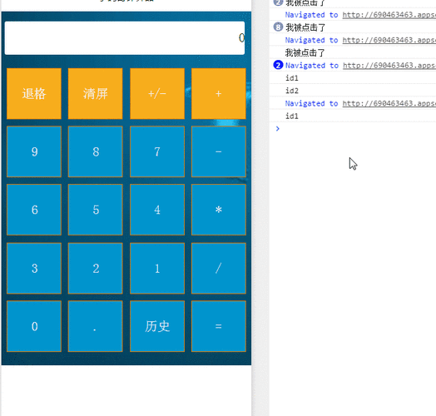This screenshot has height=416, width=436.
Task: Tap digit 0 on the calculator
Action: [x=34, y=326]
